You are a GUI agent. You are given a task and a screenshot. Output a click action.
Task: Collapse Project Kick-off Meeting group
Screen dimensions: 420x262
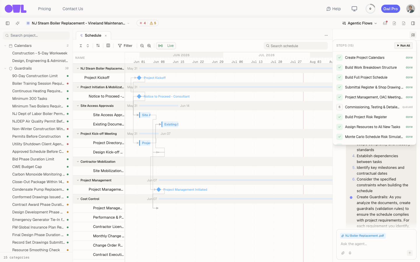click(x=78, y=134)
